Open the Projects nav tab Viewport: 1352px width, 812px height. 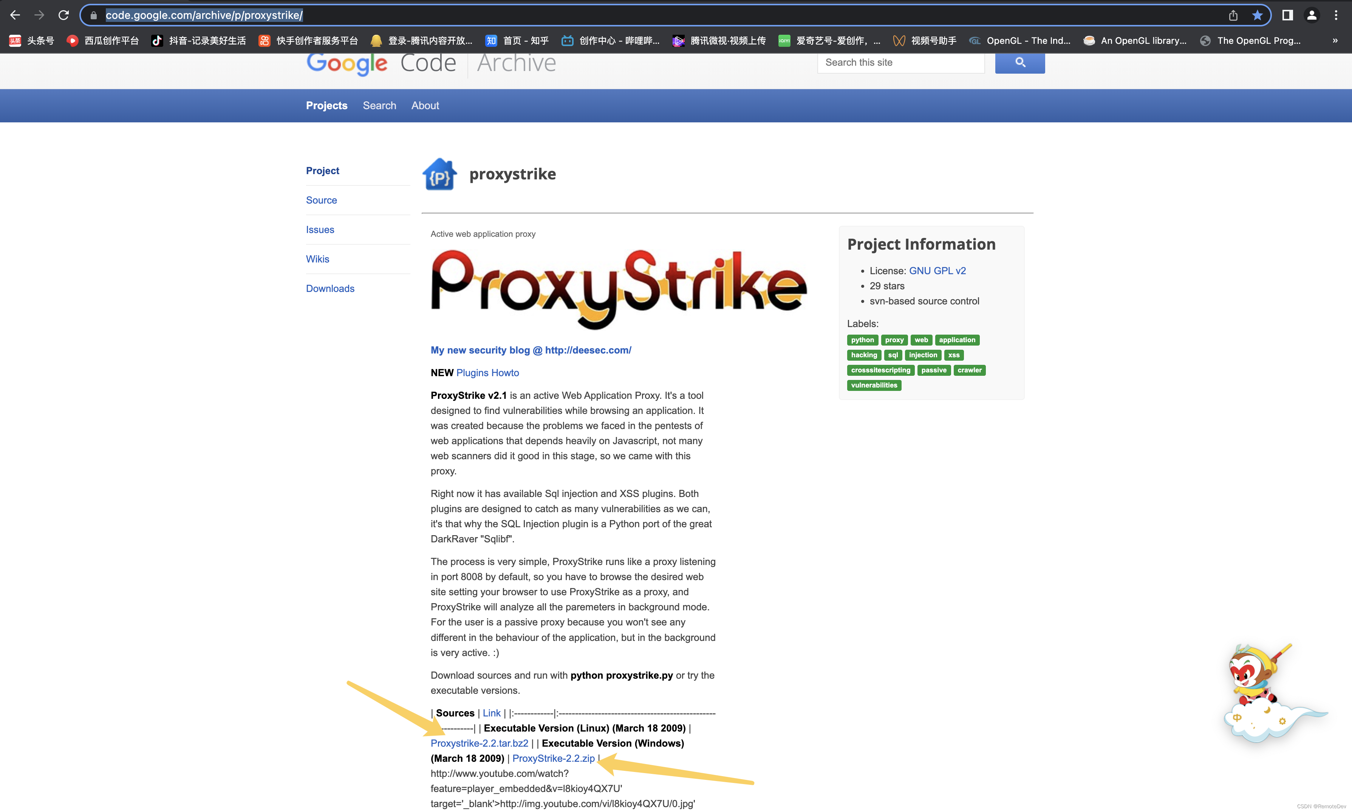point(326,106)
